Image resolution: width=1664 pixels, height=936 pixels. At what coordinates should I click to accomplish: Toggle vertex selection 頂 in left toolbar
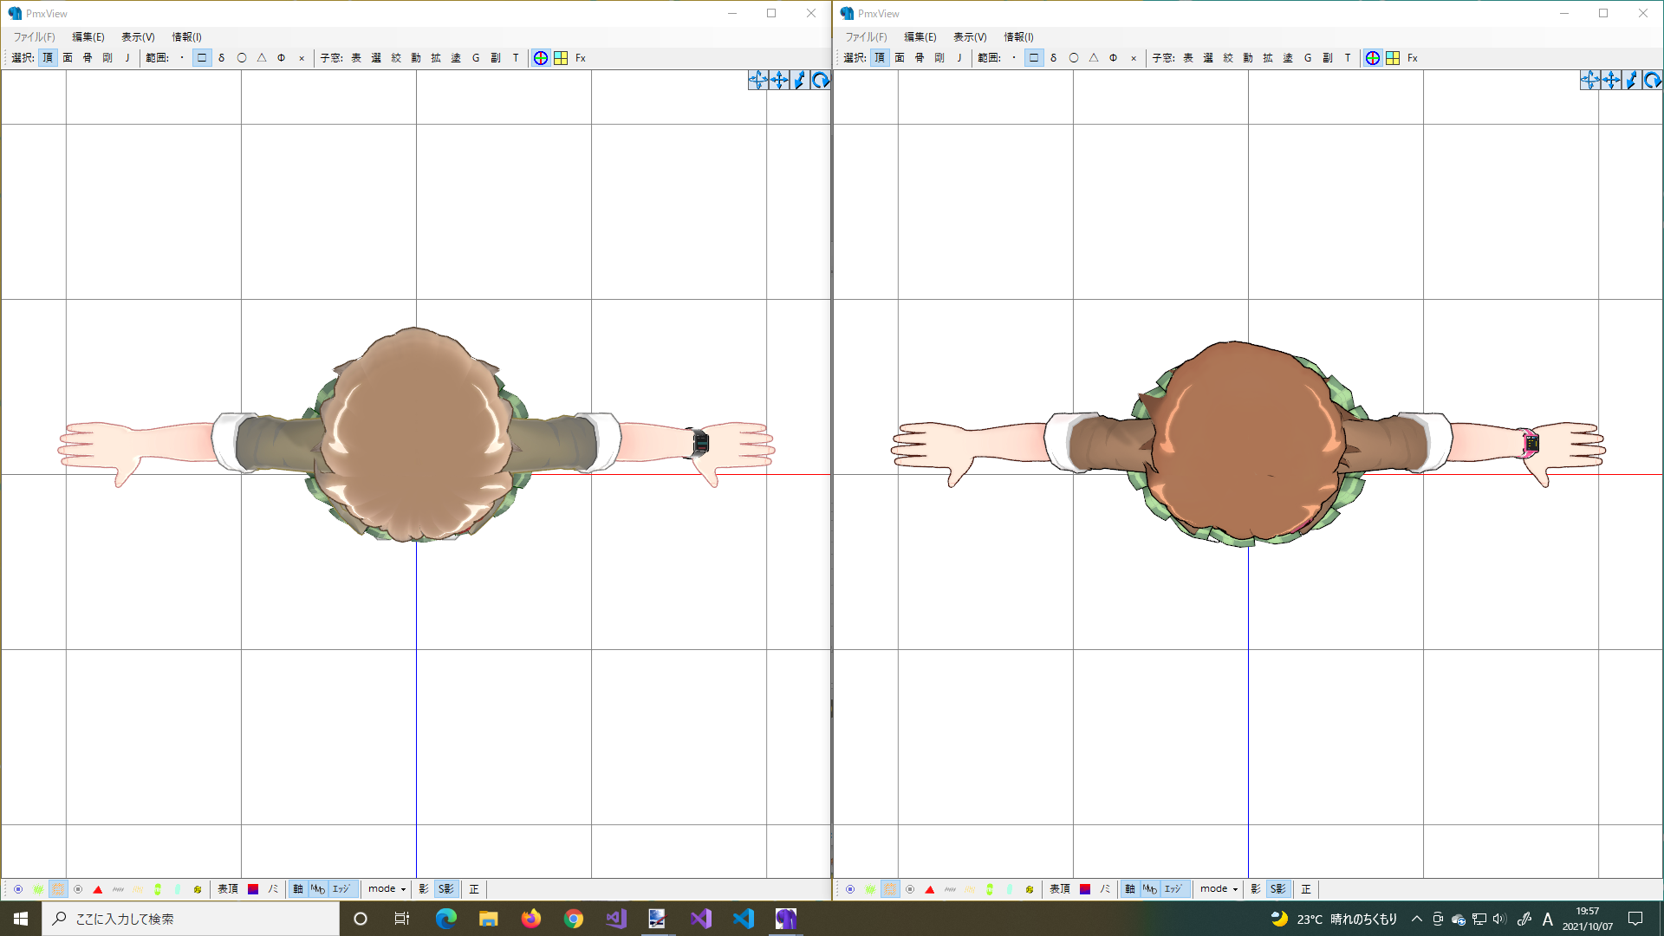(x=48, y=58)
